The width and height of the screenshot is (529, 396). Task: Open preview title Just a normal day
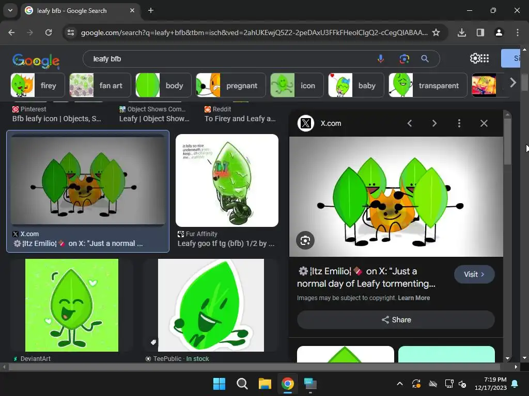[366, 277]
